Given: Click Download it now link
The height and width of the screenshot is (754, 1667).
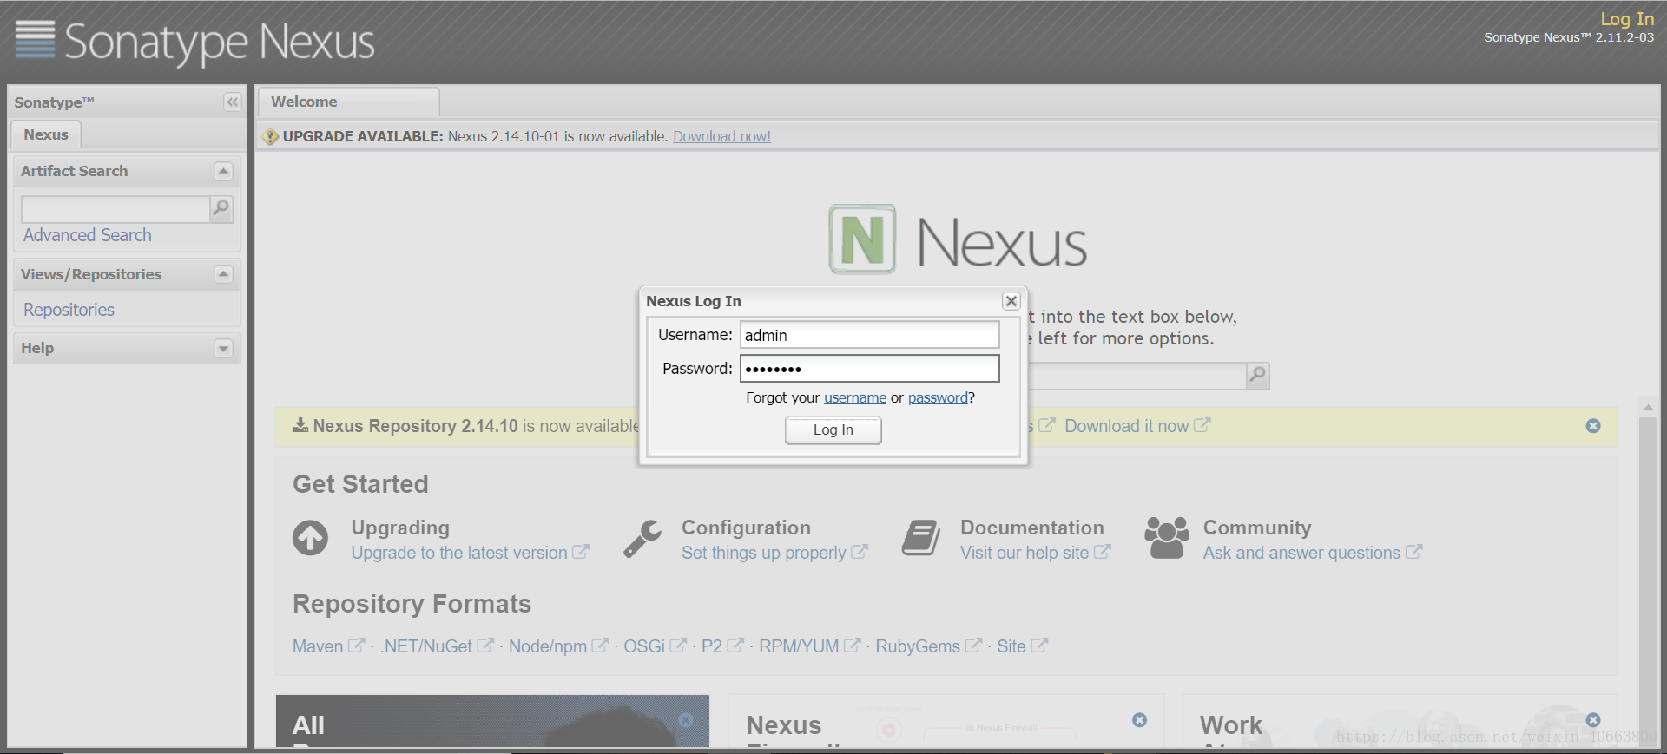Looking at the screenshot, I should (1137, 426).
